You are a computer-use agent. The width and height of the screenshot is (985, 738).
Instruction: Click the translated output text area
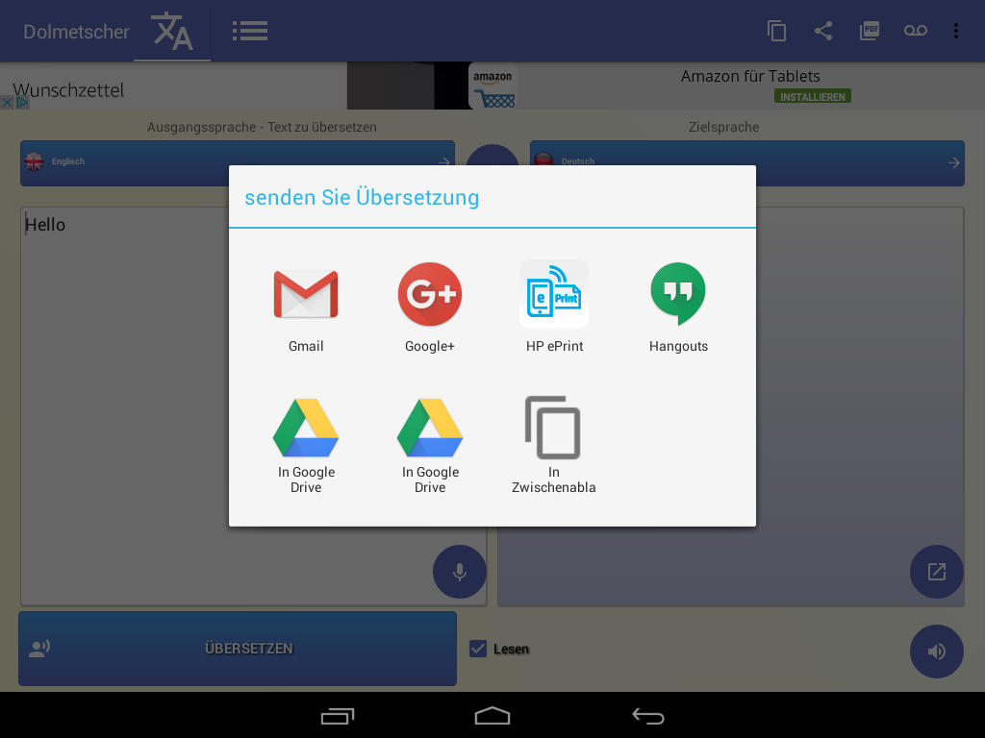731,406
